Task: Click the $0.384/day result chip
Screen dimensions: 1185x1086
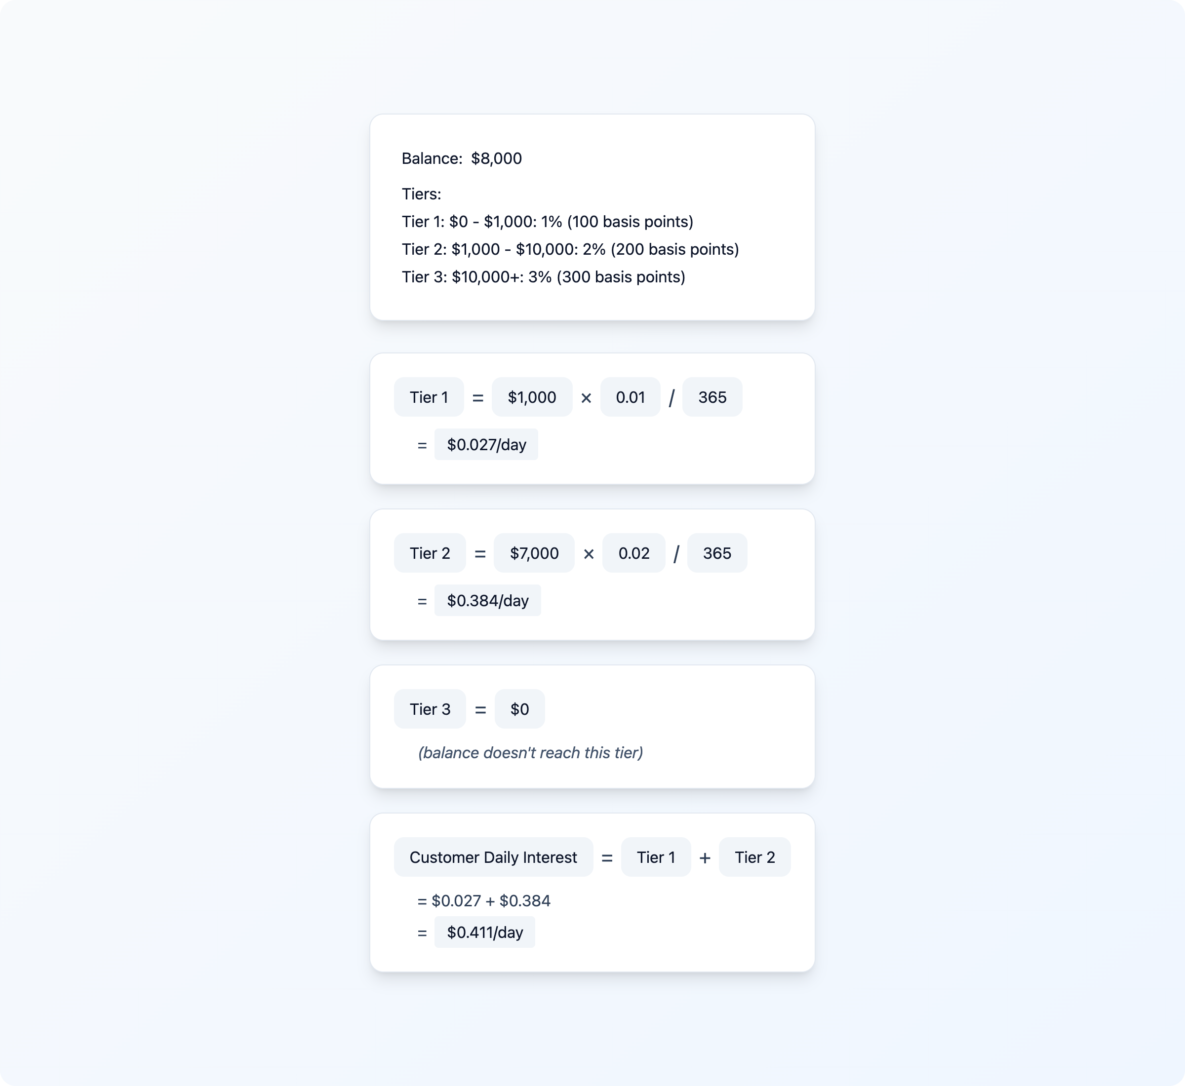Action: click(487, 601)
